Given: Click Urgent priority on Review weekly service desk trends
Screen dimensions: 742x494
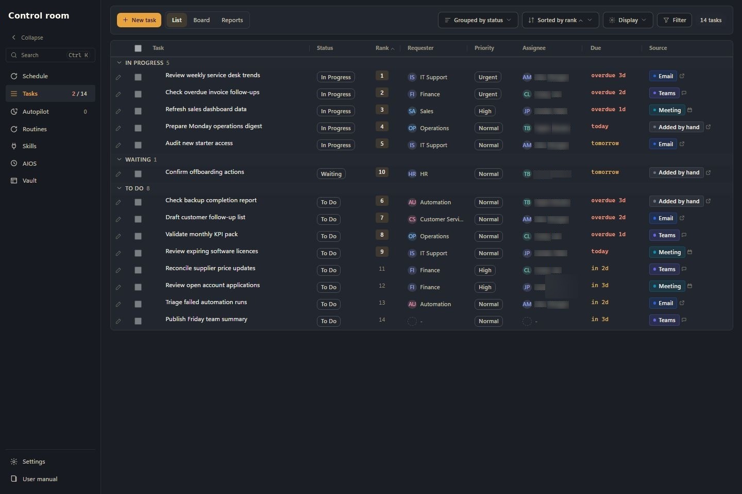Looking at the screenshot, I should coord(487,77).
